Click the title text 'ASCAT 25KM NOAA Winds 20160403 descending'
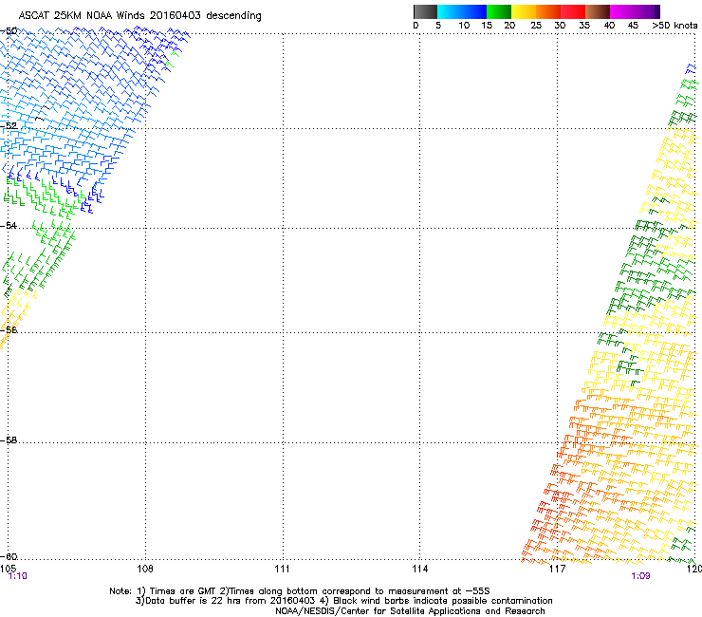 click(139, 16)
